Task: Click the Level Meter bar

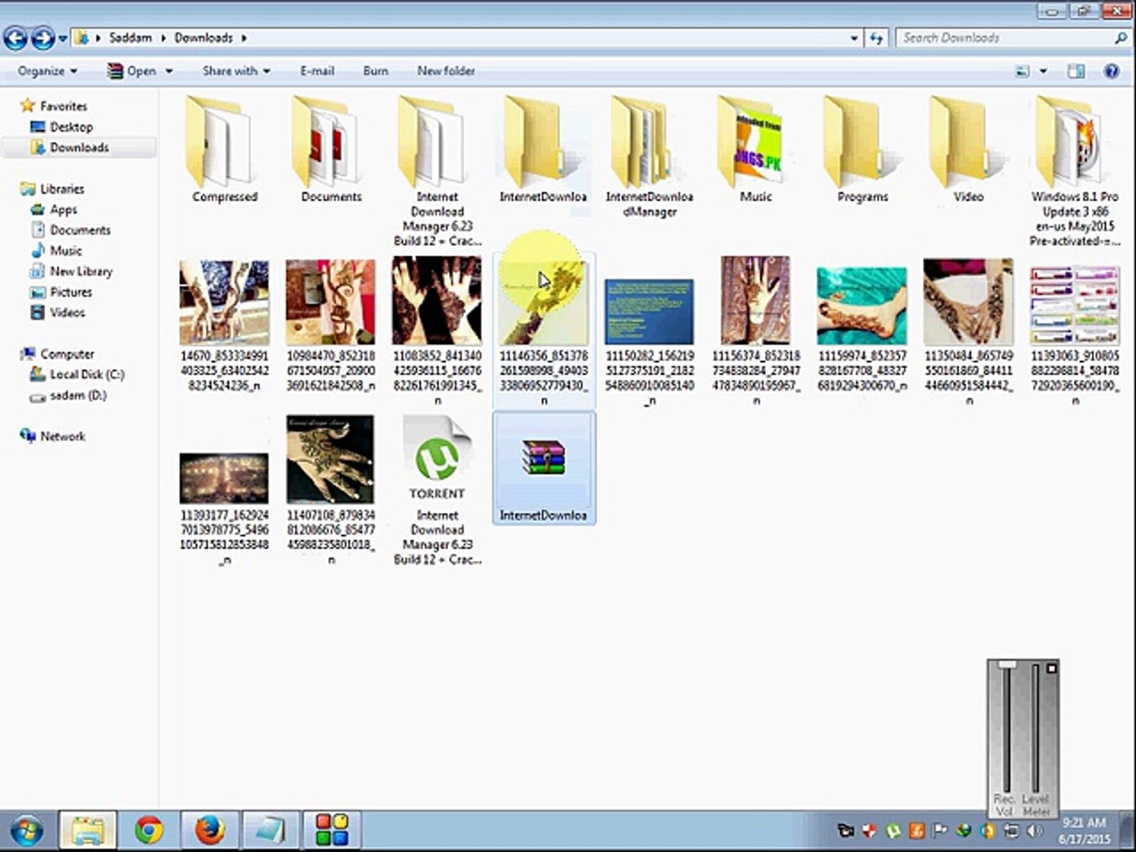Action: (1035, 728)
